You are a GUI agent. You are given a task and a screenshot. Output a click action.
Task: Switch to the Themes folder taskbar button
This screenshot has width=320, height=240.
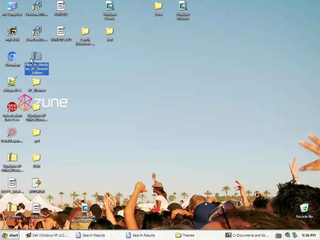coord(185,235)
